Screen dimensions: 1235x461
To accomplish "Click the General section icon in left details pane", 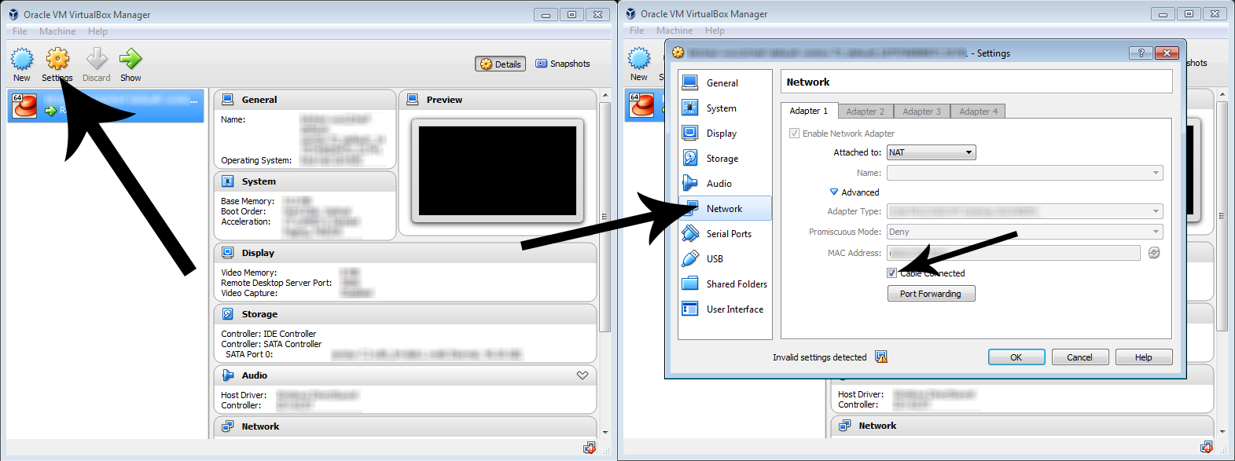I will coord(228,100).
